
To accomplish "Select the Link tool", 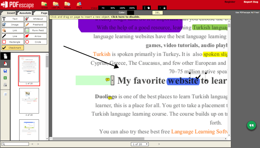I will [13, 30].
